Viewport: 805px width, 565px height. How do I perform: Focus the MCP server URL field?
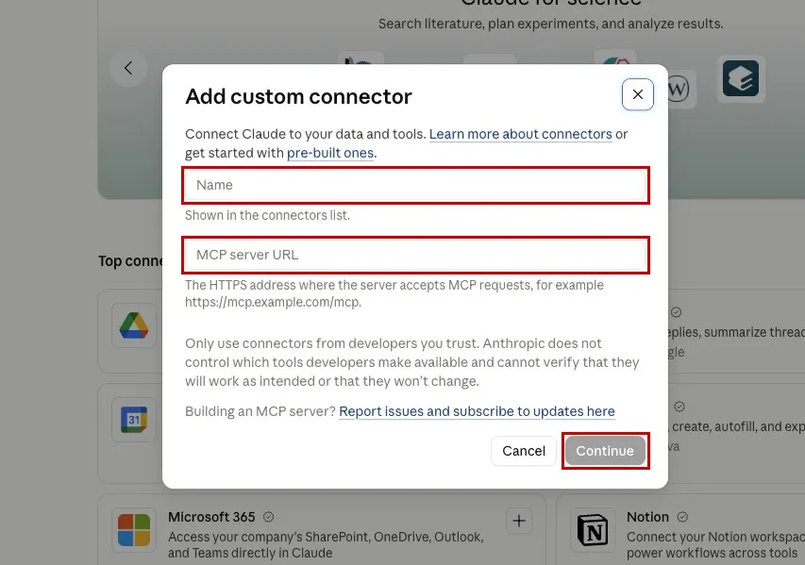pos(415,255)
